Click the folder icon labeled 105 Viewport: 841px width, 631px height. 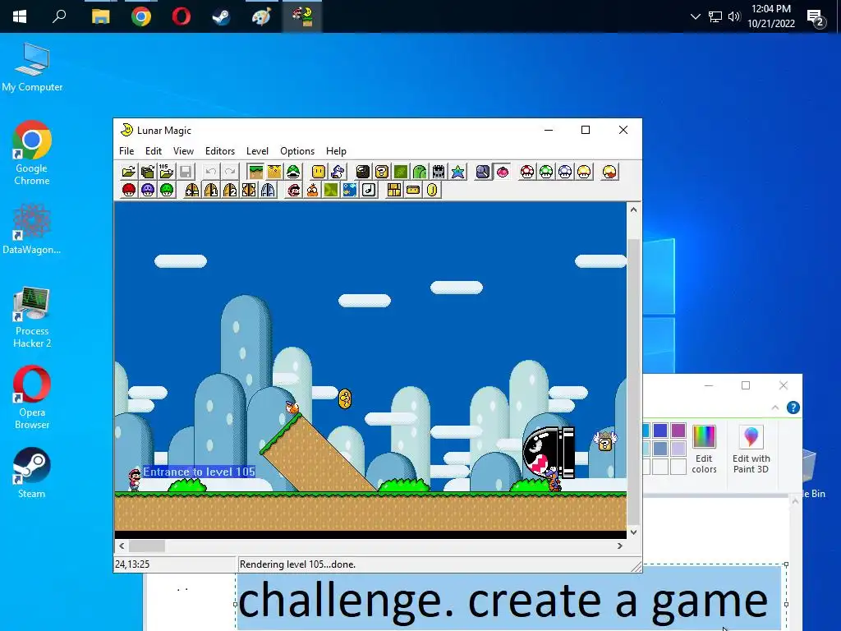[x=166, y=172]
